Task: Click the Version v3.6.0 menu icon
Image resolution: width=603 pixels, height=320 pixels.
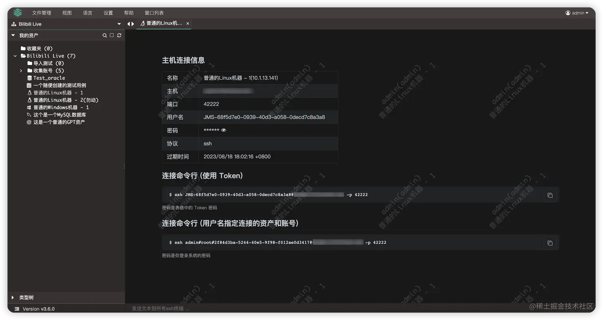Action: coord(17,309)
